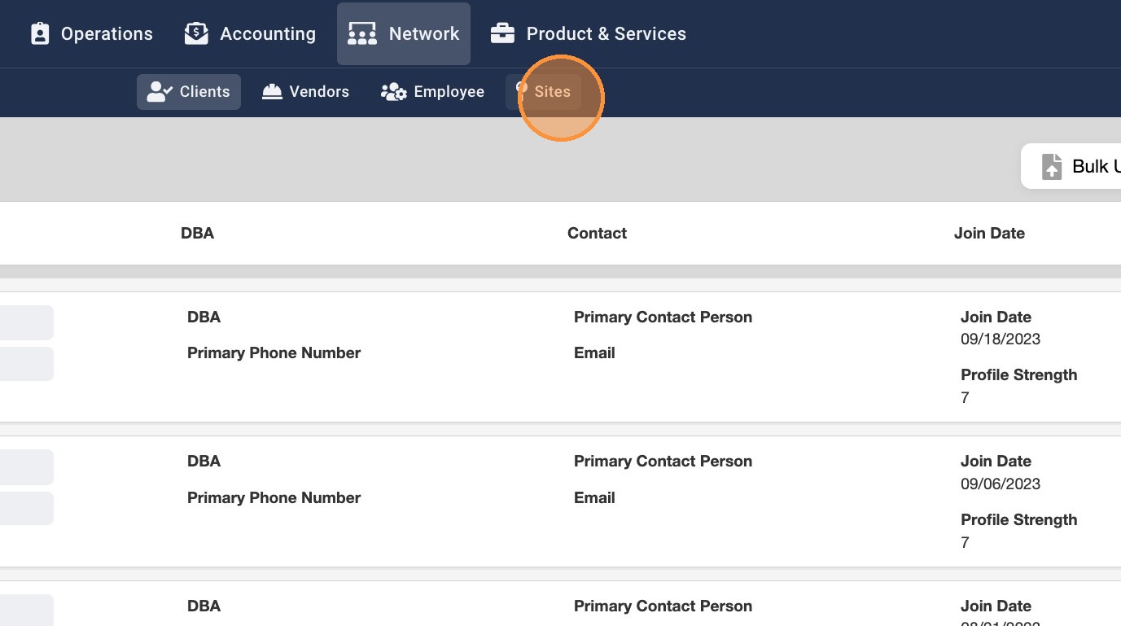Go to the Employee tab
1121x626 pixels.
tap(449, 92)
